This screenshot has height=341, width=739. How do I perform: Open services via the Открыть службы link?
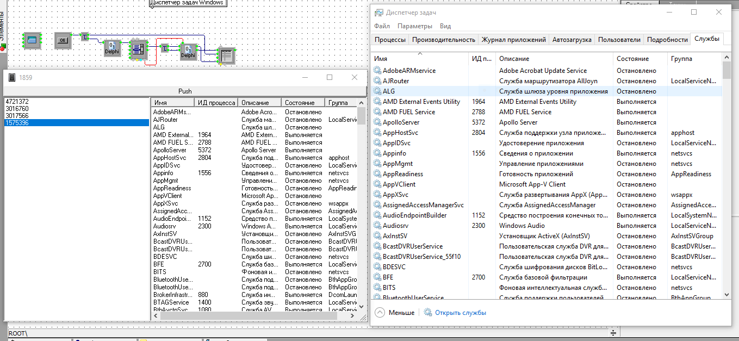[x=460, y=313]
